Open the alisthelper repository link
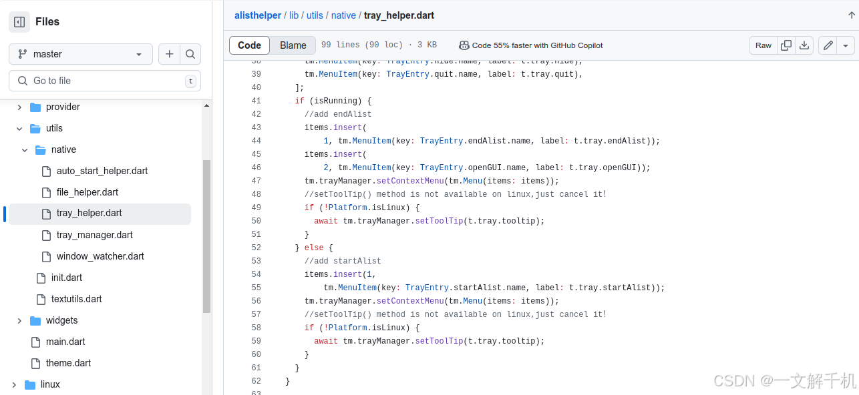The height and width of the screenshot is (395, 859). (258, 15)
